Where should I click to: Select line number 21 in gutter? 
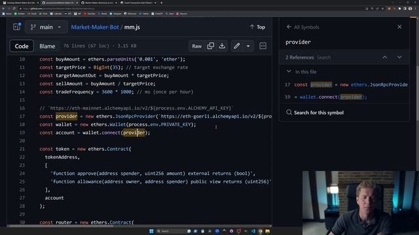pyautogui.click(x=22, y=149)
